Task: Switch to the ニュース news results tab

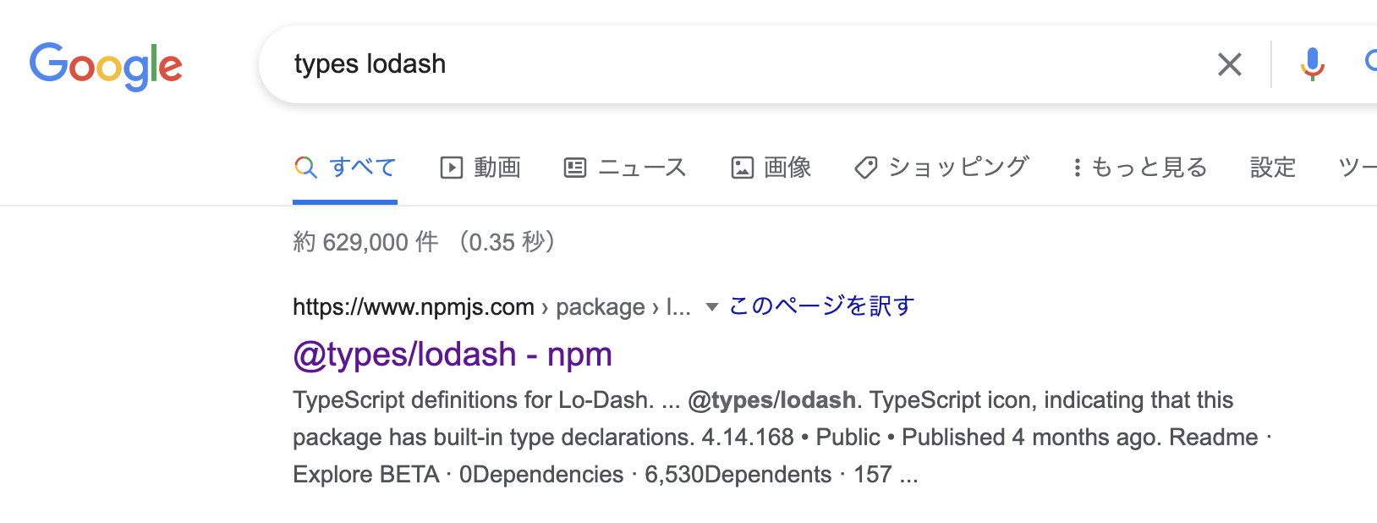Action: click(641, 167)
